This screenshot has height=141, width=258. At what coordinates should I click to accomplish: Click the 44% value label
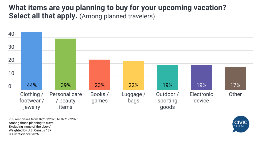32,85
